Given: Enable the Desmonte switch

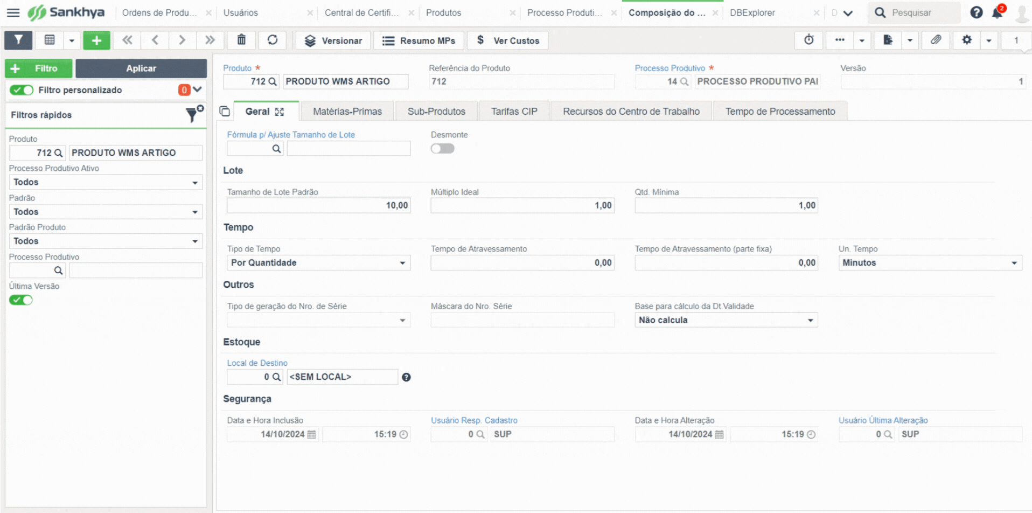Looking at the screenshot, I should [x=442, y=149].
